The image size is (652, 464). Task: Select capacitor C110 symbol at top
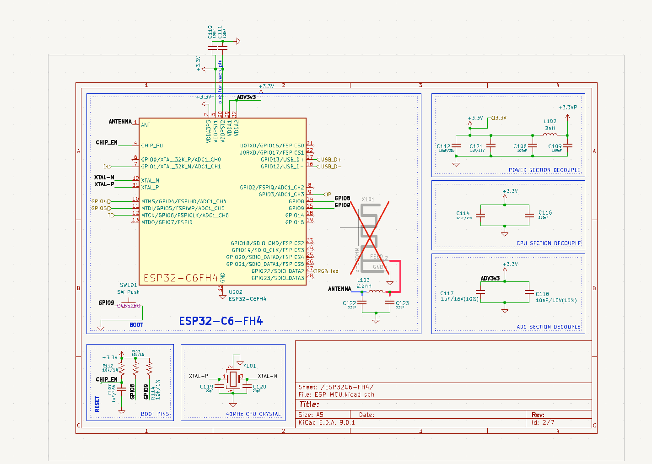coord(213,48)
